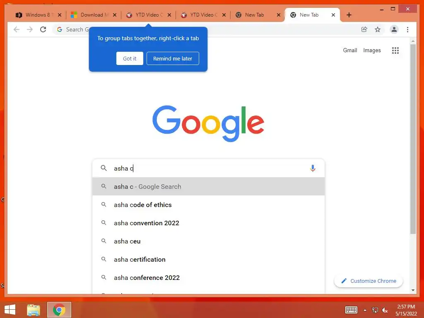This screenshot has height=318, width=424.
Task: Click inside the Google search box
Action: [x=208, y=168]
